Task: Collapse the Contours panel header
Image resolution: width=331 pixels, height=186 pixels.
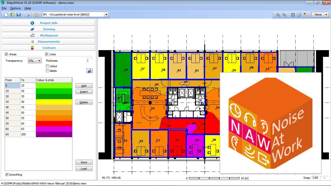Action: coord(48,48)
